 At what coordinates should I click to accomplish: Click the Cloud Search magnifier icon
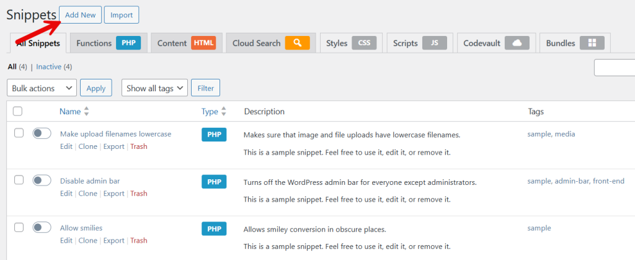[x=297, y=43]
